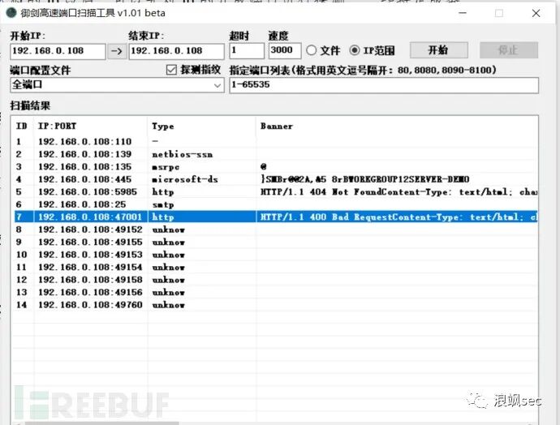This screenshot has width=560, height=425.
Task: Click the 结束IP input field
Action: (x=176, y=51)
